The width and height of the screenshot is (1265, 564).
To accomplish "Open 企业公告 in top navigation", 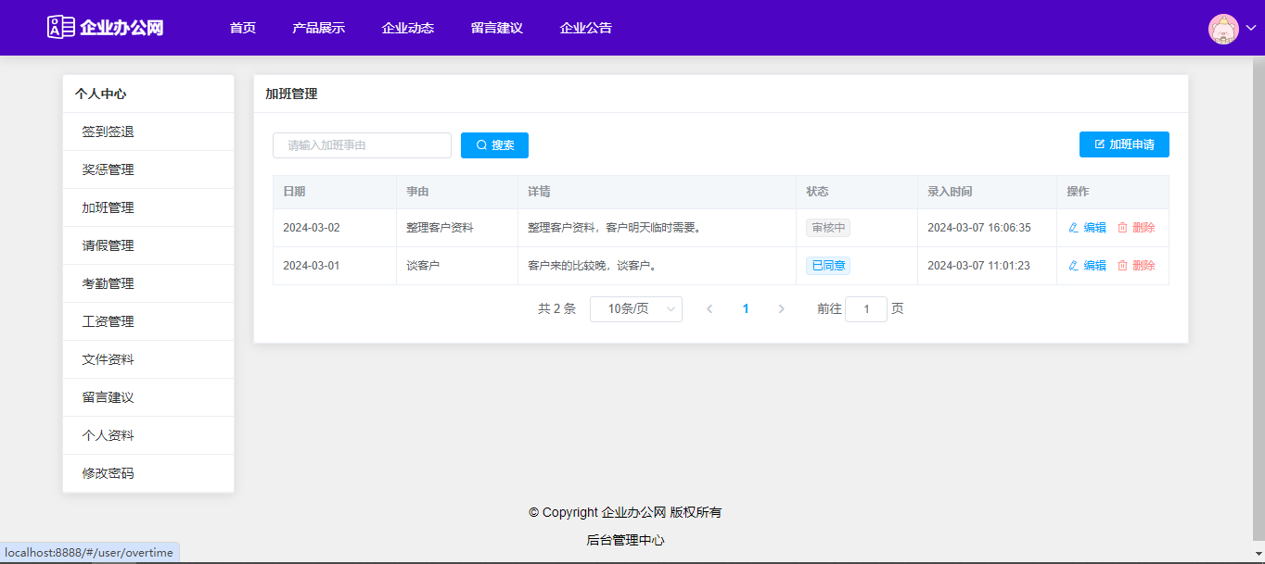I will pyautogui.click(x=585, y=28).
